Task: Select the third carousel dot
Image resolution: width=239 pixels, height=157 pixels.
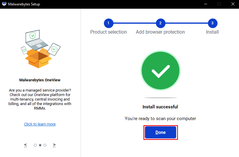Action: pos(45,145)
